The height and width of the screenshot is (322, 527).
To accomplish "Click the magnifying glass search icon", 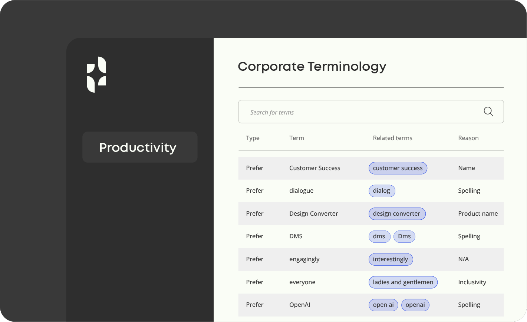I will coord(488,112).
